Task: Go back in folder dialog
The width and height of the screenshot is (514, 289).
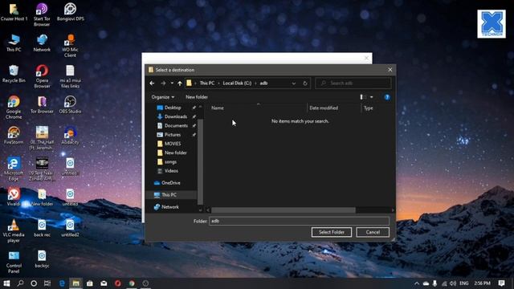Action: (x=152, y=83)
